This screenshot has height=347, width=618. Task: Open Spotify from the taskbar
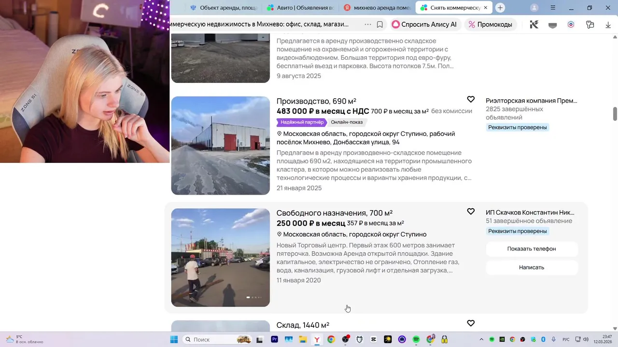click(416, 339)
